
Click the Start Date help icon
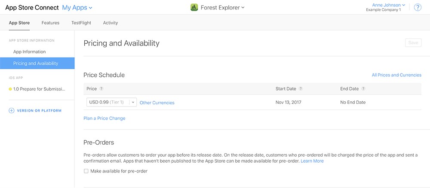click(301, 89)
